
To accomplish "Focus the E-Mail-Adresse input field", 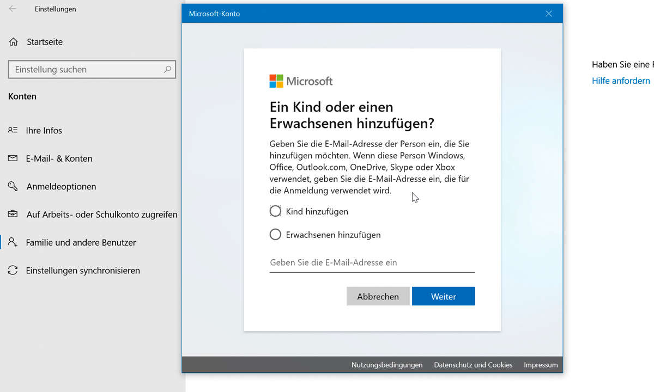I will pos(372,262).
